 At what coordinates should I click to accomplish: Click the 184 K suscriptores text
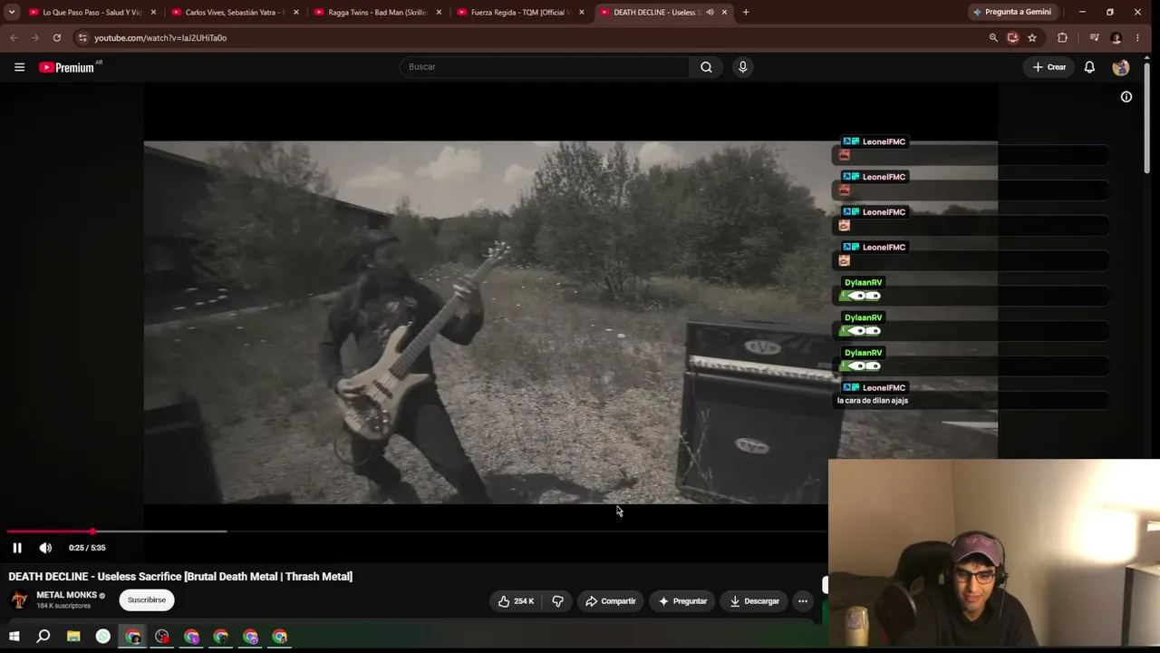click(63, 606)
